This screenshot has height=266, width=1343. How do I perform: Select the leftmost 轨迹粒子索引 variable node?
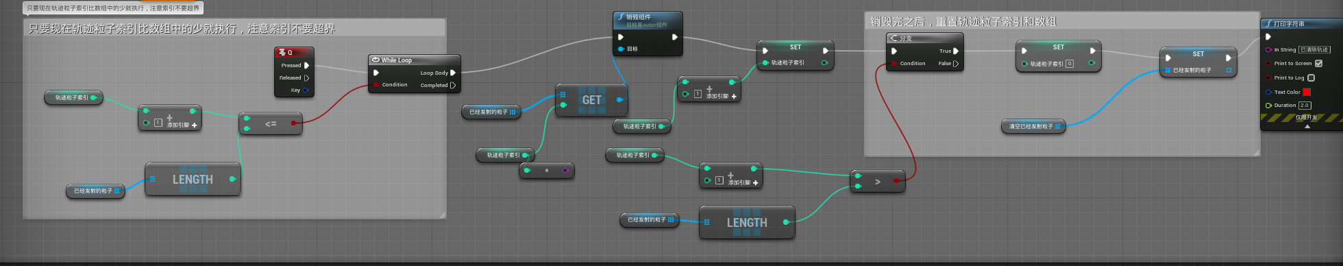point(74,98)
